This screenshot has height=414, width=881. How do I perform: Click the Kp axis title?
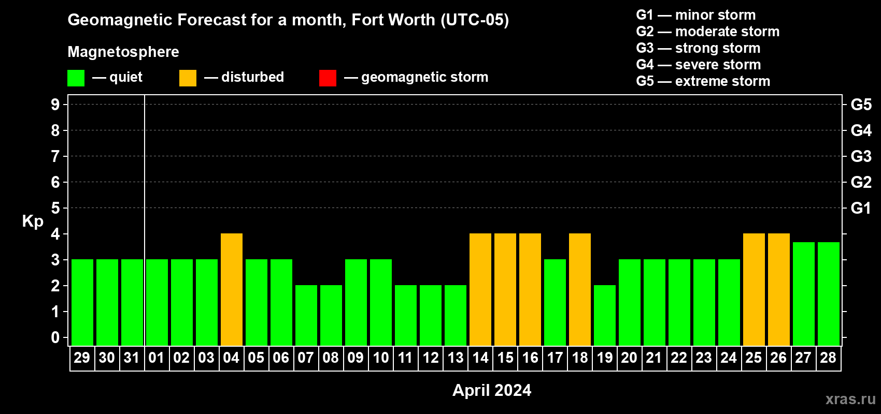(x=33, y=221)
